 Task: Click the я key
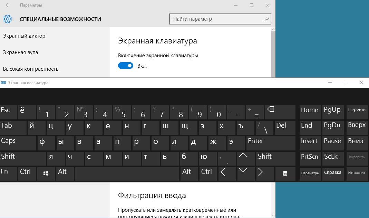(x=56, y=159)
